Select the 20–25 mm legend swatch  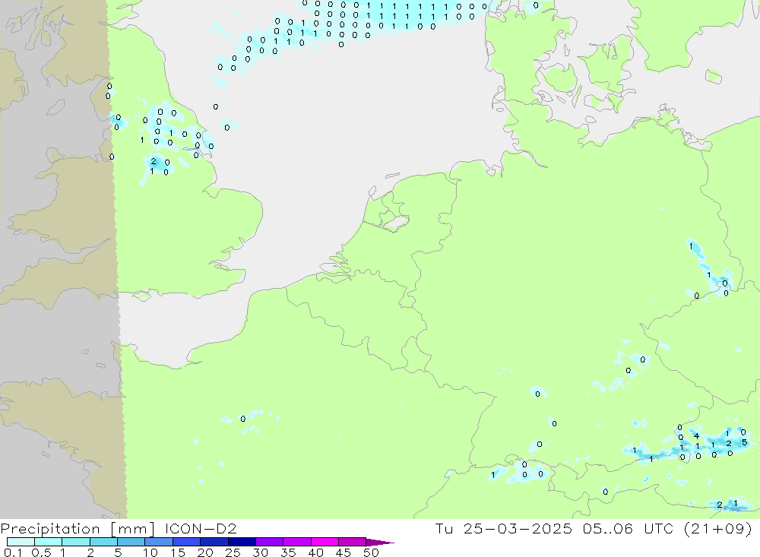[x=214, y=542]
